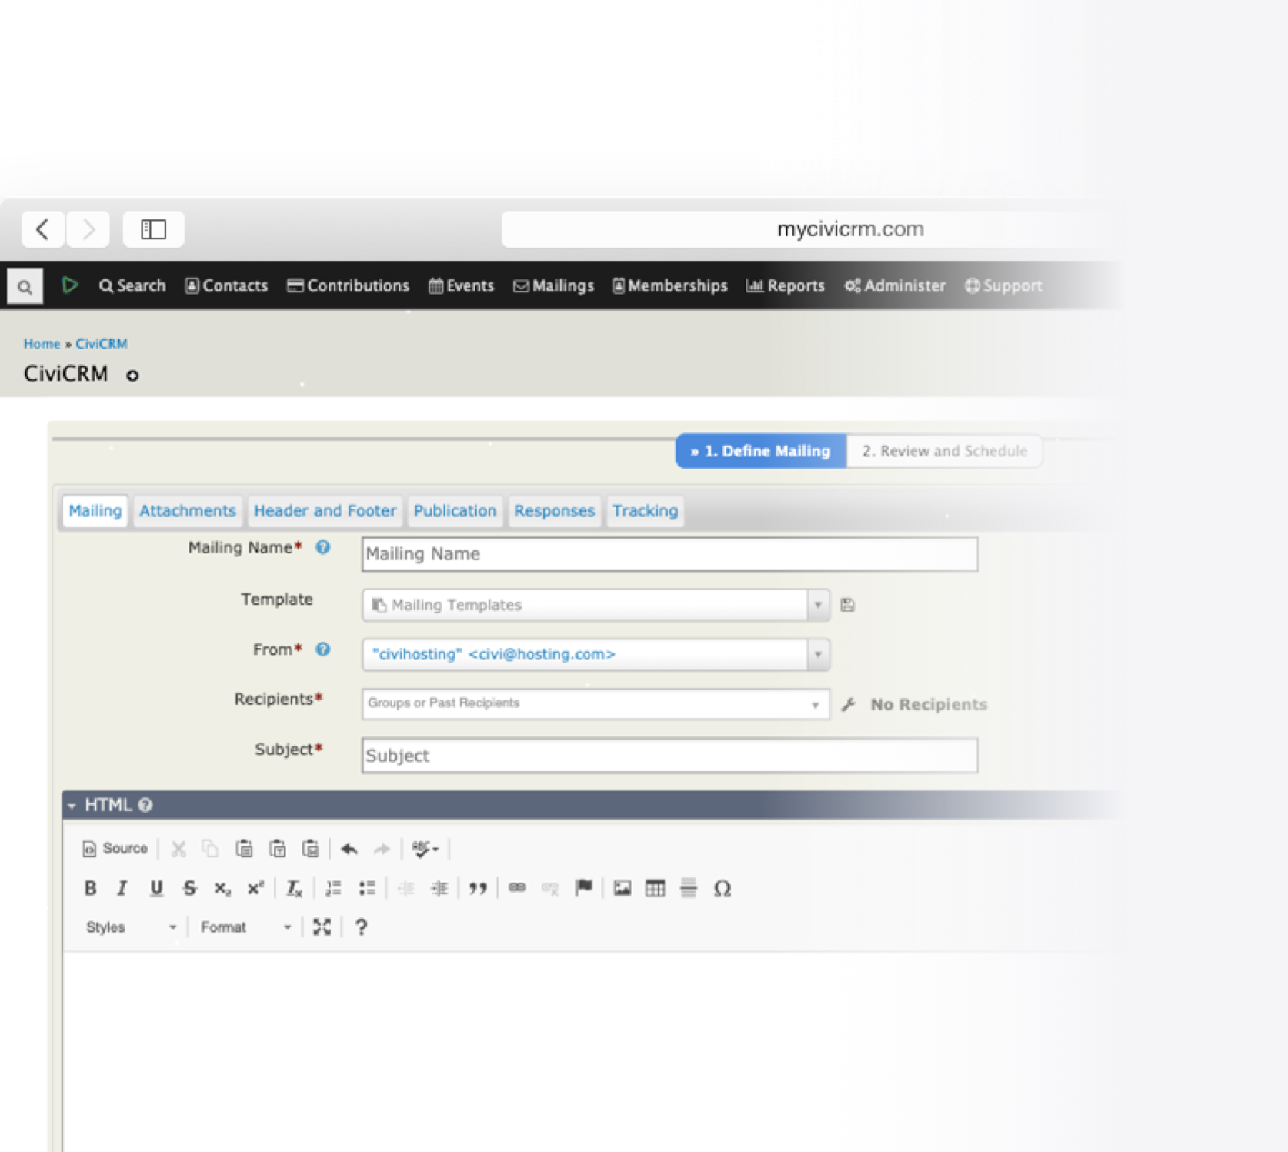The height and width of the screenshot is (1152, 1288).
Task: Toggle bulleted list
Action: (367, 888)
